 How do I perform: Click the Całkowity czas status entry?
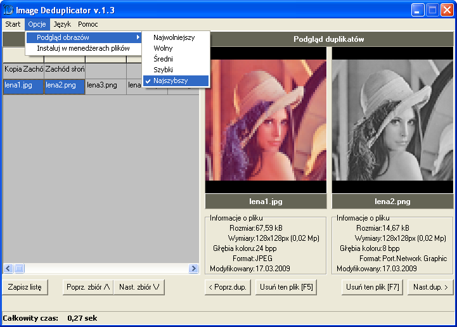tap(50, 318)
